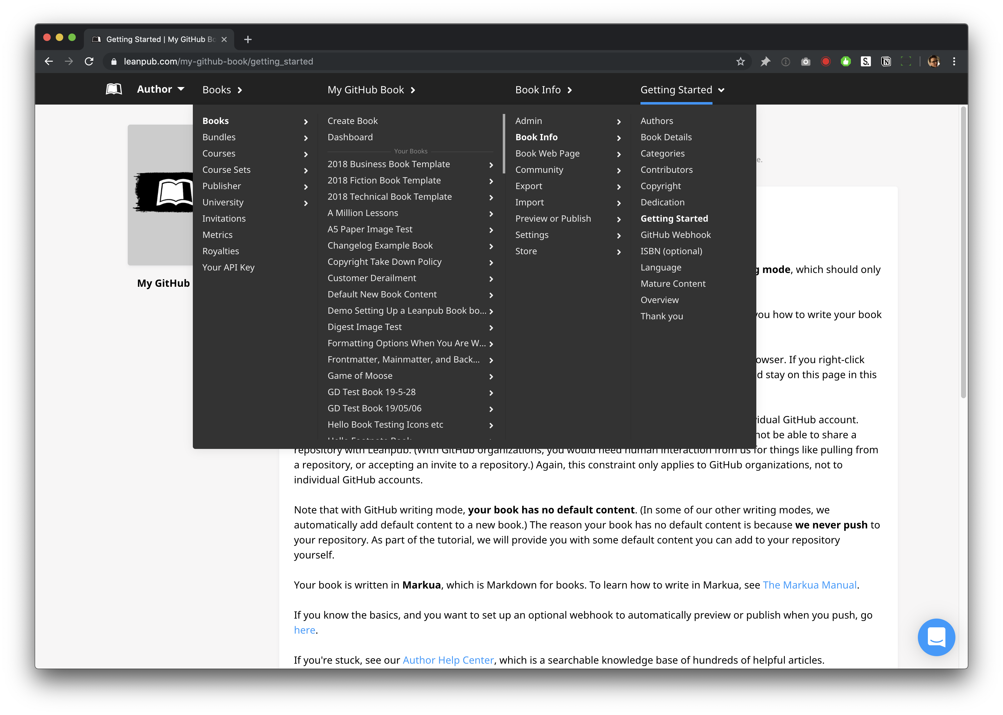Click the green thumbs-up extension icon

tap(845, 62)
